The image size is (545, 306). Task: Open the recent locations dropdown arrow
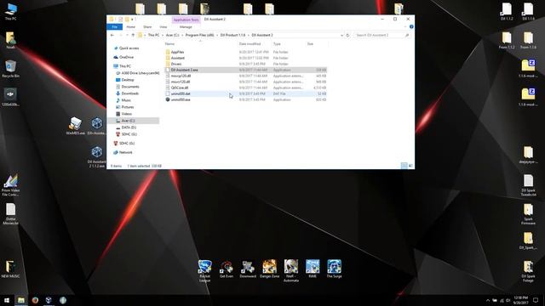[127, 35]
